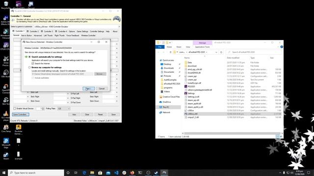Select 'Browse my computer for settings' radio option

(29, 67)
